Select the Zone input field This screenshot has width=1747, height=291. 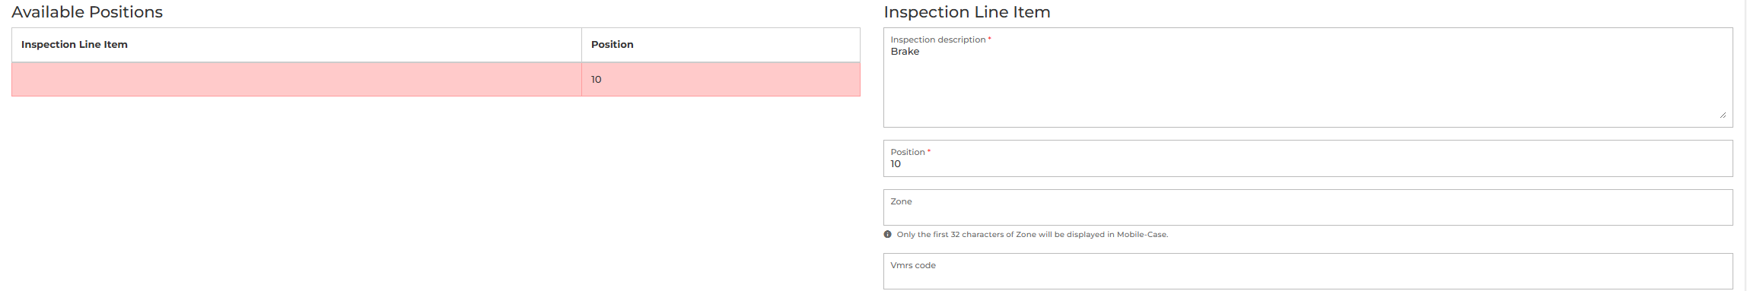coord(1307,207)
